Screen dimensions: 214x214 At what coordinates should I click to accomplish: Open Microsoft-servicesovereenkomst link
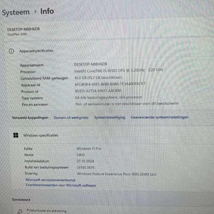51,180
